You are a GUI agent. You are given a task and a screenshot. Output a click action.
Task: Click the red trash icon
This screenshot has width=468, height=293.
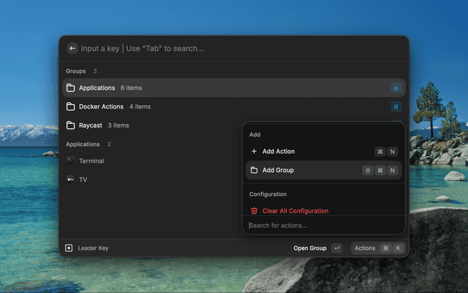(x=254, y=211)
